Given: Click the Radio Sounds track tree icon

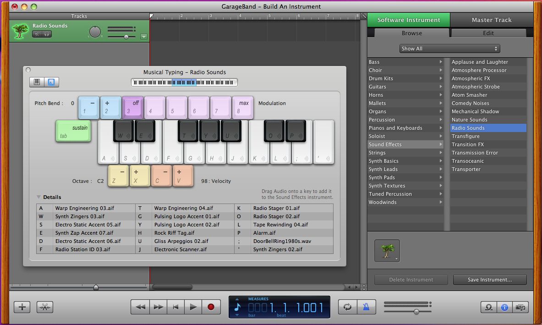Looking at the screenshot, I should [x=20, y=31].
